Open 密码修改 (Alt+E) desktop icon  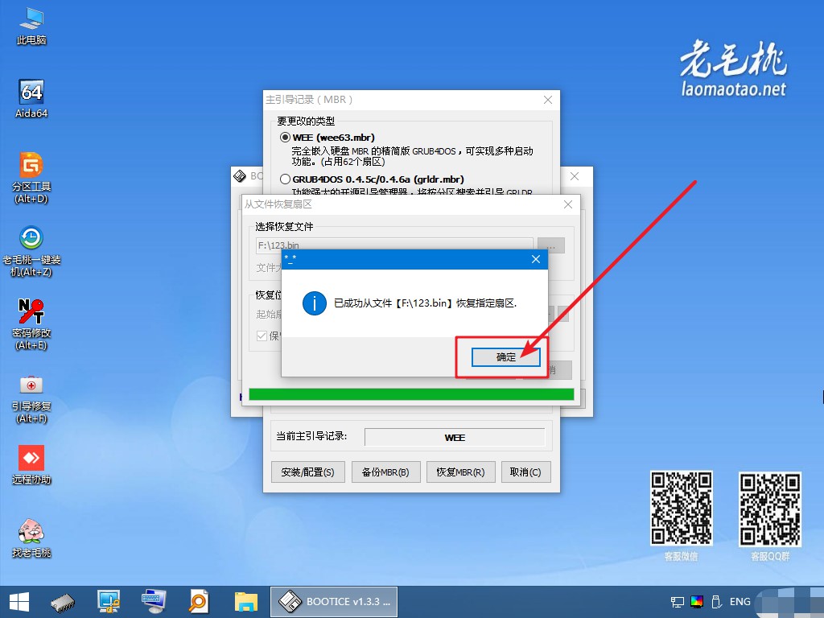click(31, 324)
